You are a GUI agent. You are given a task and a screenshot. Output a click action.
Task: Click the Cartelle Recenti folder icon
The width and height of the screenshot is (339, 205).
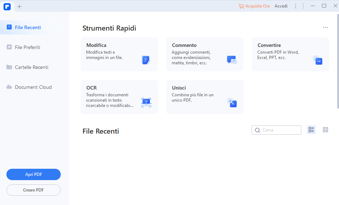pyautogui.click(x=9, y=67)
